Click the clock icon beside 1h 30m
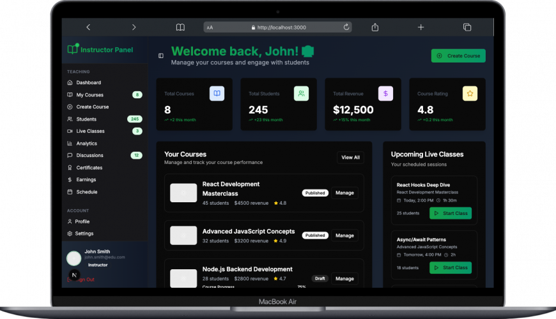Screen dimensions: 556x319 tap(438, 200)
